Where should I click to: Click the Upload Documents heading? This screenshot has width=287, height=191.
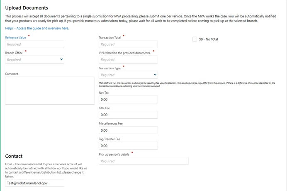point(27,8)
